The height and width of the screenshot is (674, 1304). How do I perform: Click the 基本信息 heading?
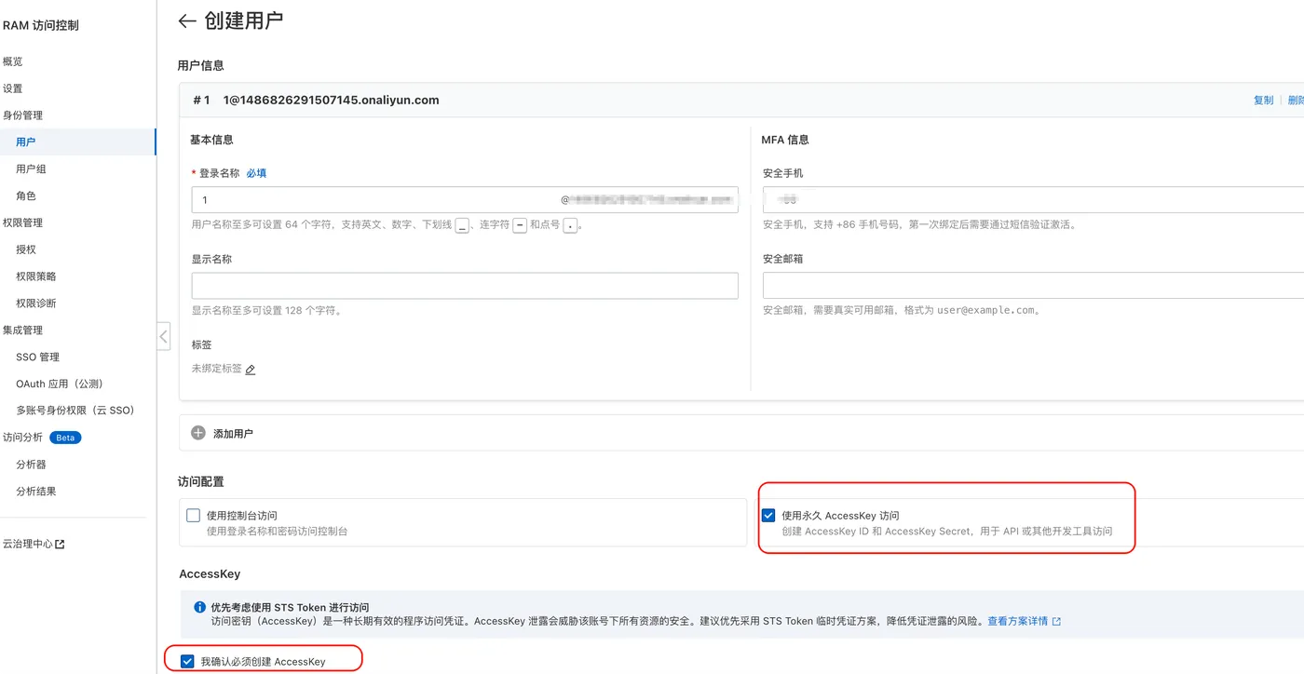pos(211,140)
